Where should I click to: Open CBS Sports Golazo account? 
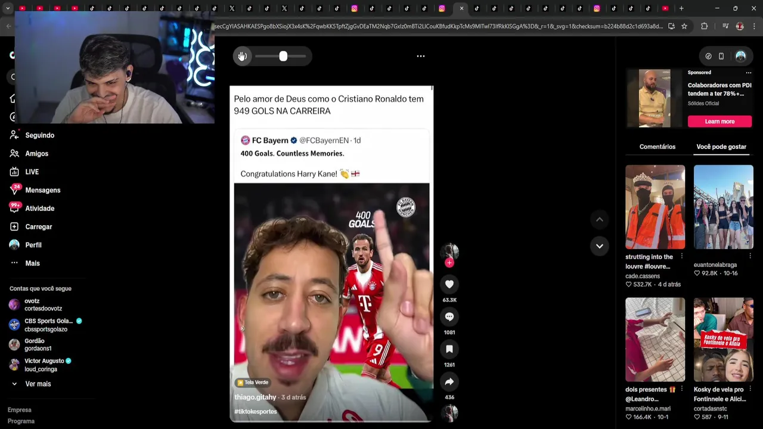point(45,325)
